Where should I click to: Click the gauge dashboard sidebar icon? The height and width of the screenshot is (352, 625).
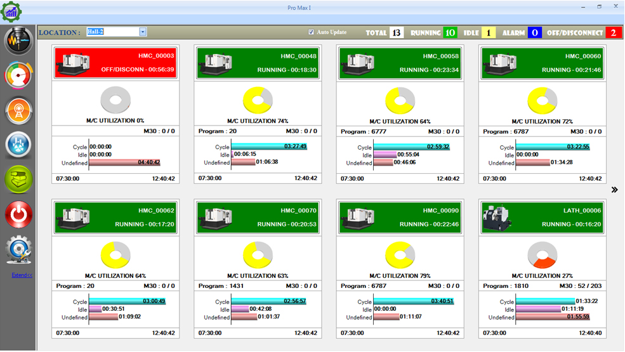18,76
